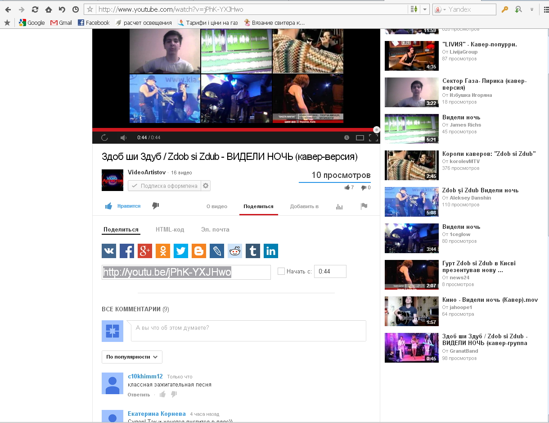Screen dimensions: 549x423
Task: Reload the page with the refresh icon
Action: click(x=35, y=9)
